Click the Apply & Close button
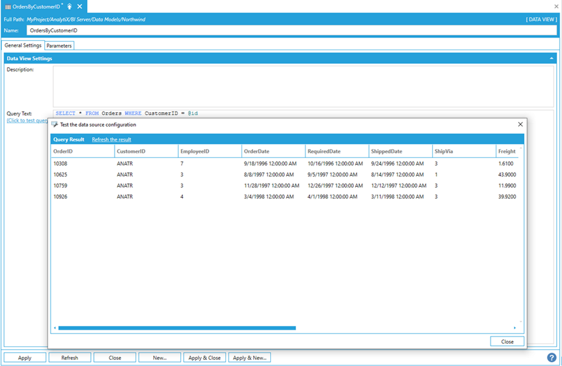This screenshot has height=366, width=562. pos(204,358)
